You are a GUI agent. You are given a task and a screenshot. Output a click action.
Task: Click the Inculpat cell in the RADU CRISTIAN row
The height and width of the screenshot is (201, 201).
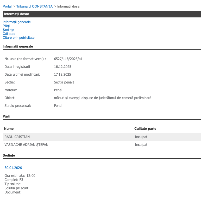coord(141,137)
